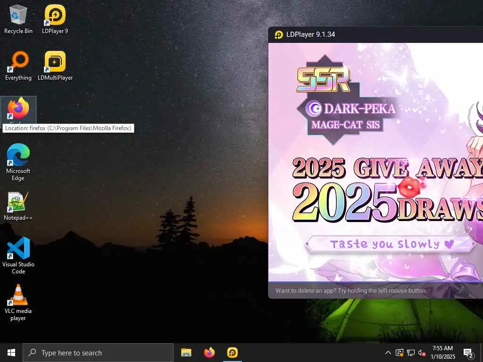Select the Microsoft Edge desktop shortcut
The width and height of the screenshot is (483, 362).
[18, 162]
